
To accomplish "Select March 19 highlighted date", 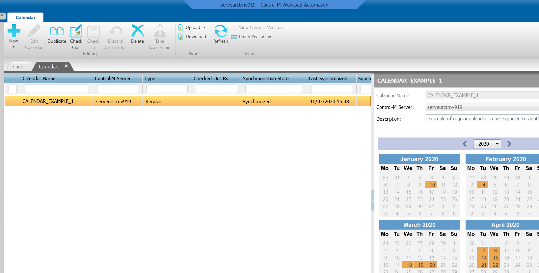I will pyautogui.click(x=420, y=265).
